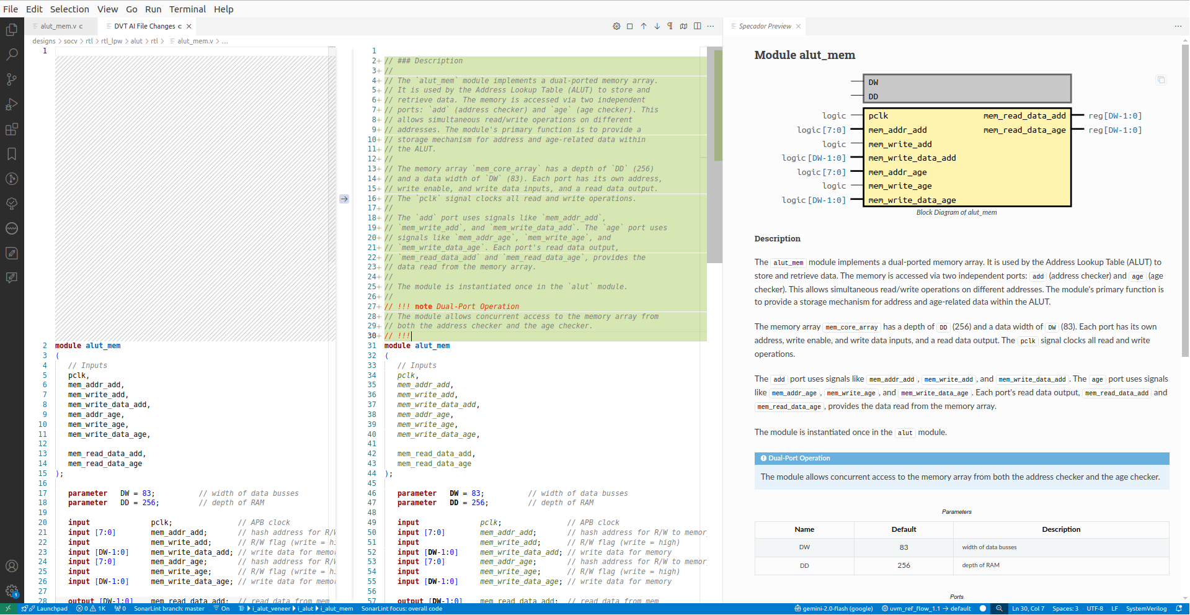Jump to previous diff change with up arrow
Viewport: 1190px width, 615px height.
(x=643, y=26)
